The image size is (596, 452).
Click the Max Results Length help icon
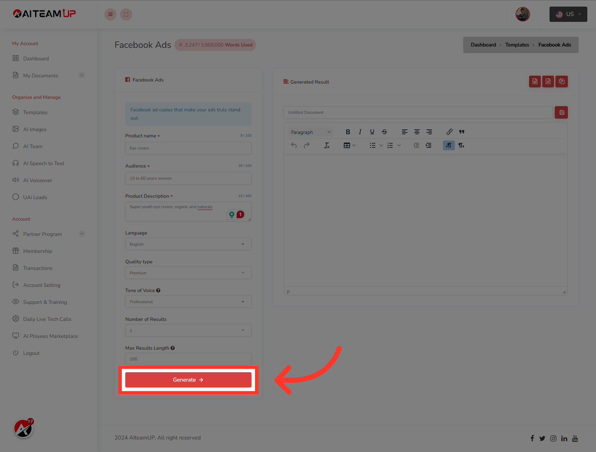(173, 348)
